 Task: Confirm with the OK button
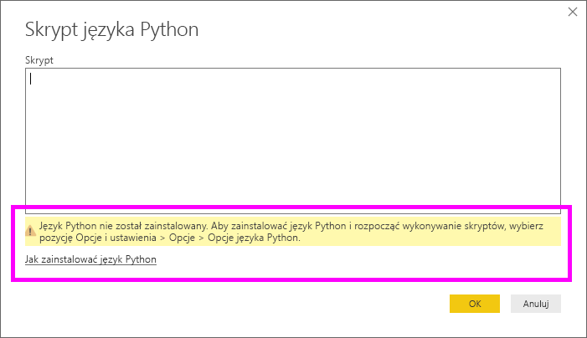click(475, 304)
